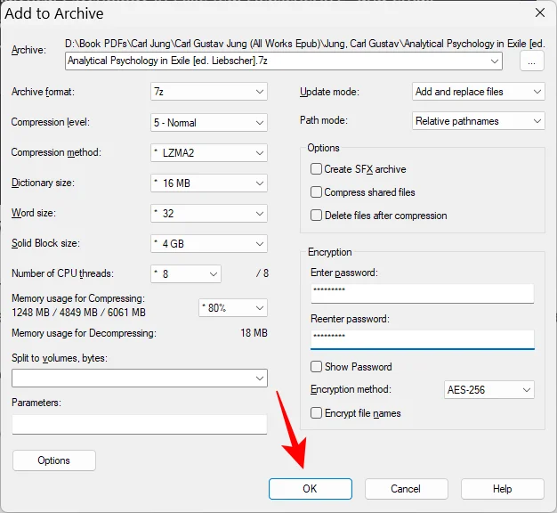Viewport: 557px width, 513px height.
Task: Open the Word size 32 dropdown
Action: tap(209, 214)
